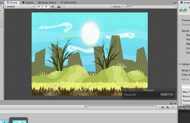Select the highlighted background asset thumbnail
The image size is (190, 123).
(x=18, y=120)
